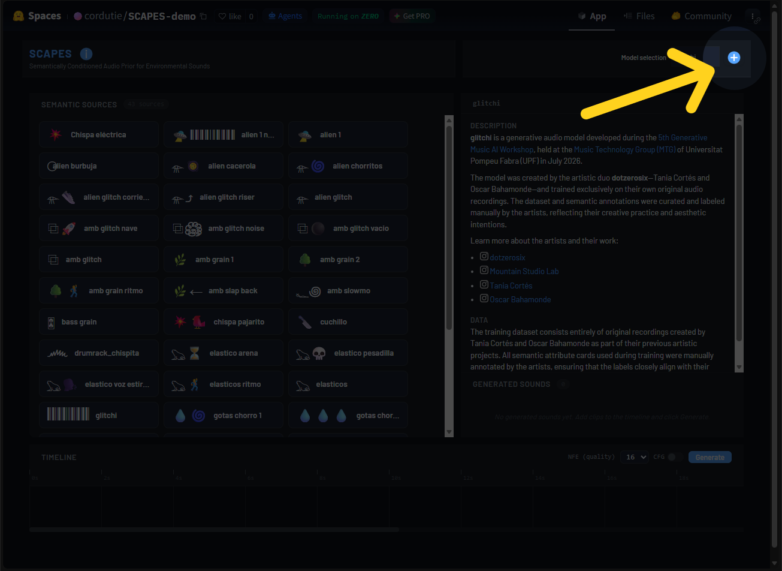Viewport: 782px width, 571px height.
Task: Copy the SCAPES-demo space name
Action: click(204, 16)
